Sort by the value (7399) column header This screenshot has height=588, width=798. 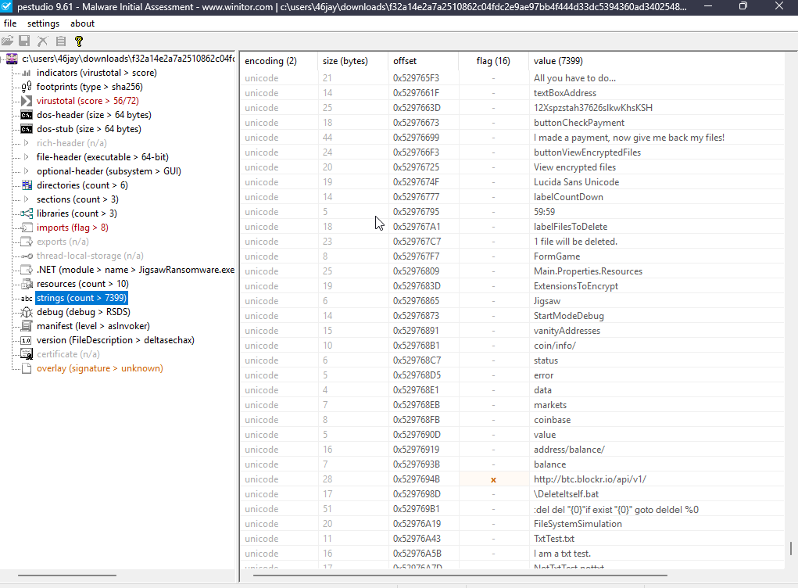tap(657, 61)
